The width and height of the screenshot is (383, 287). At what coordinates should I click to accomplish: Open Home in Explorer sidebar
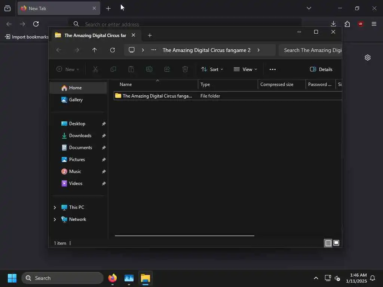(78, 88)
